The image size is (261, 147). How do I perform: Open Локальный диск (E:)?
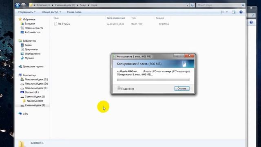coord(36,88)
